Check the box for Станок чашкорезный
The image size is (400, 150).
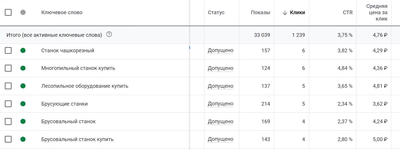(8, 50)
